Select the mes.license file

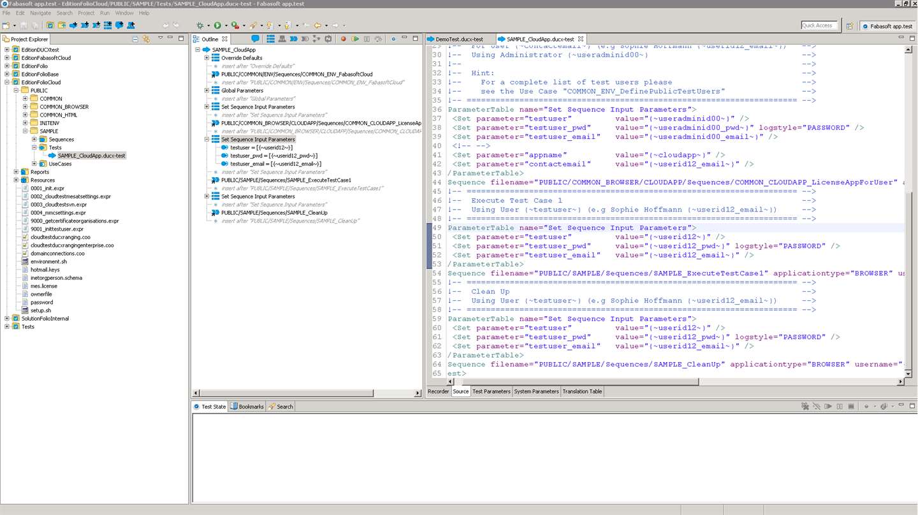[40, 286]
